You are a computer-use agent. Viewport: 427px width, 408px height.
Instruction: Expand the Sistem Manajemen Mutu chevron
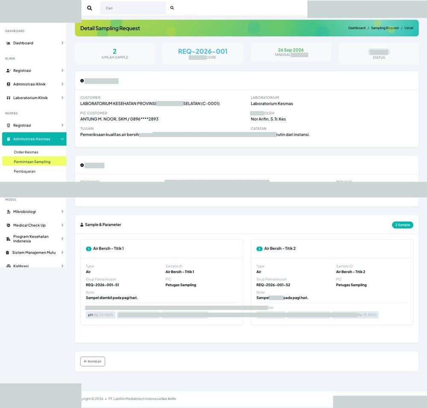pos(62,252)
